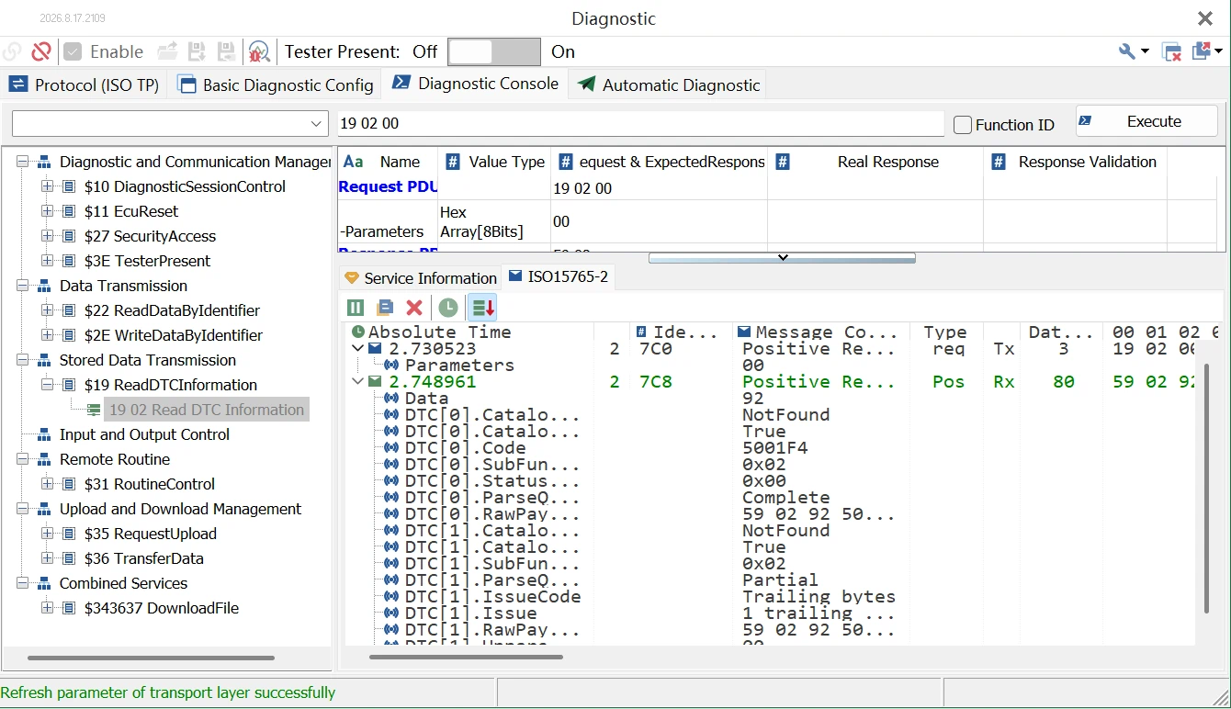Select $35 RequestUpload service
1231x709 pixels.
coord(151,534)
